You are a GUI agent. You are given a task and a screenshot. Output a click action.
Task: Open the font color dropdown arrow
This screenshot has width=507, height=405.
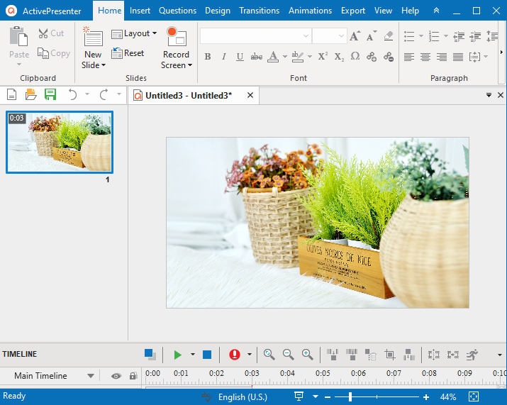point(285,57)
